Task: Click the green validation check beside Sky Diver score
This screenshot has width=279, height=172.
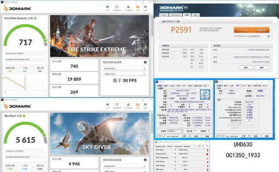Action: [24, 116]
